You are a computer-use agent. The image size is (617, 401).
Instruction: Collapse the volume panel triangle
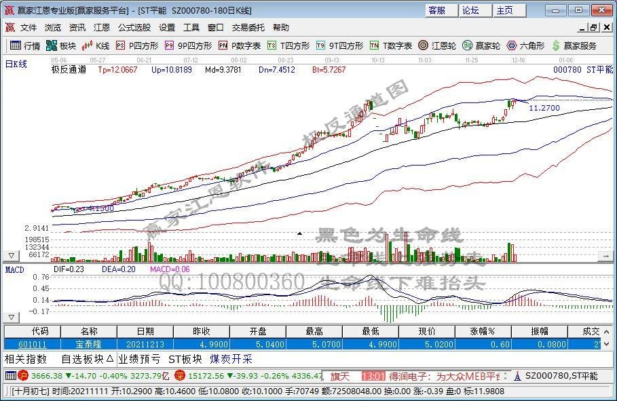[x=12, y=256]
